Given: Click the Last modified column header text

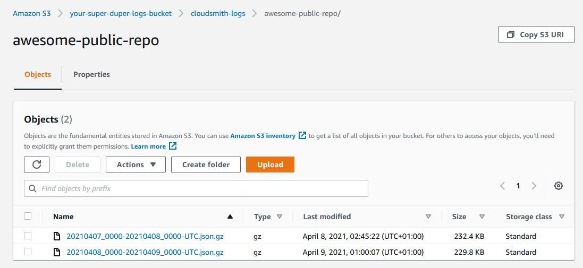Looking at the screenshot, I should point(327,217).
